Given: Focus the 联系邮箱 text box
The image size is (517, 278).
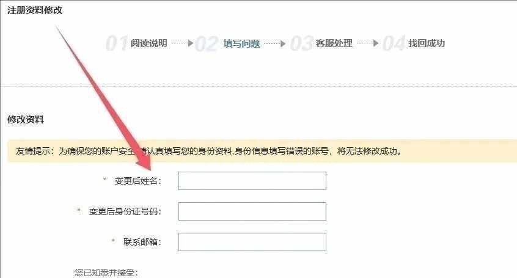Looking at the screenshot, I should 252,242.
